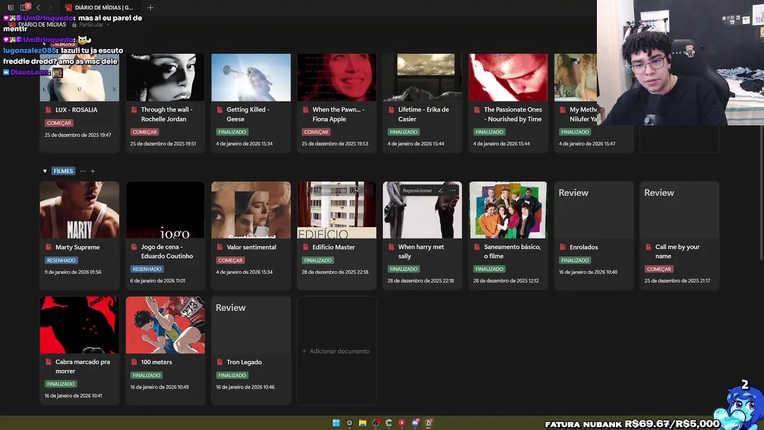Open When the Pawn... - Fiona Apple title

click(338, 115)
